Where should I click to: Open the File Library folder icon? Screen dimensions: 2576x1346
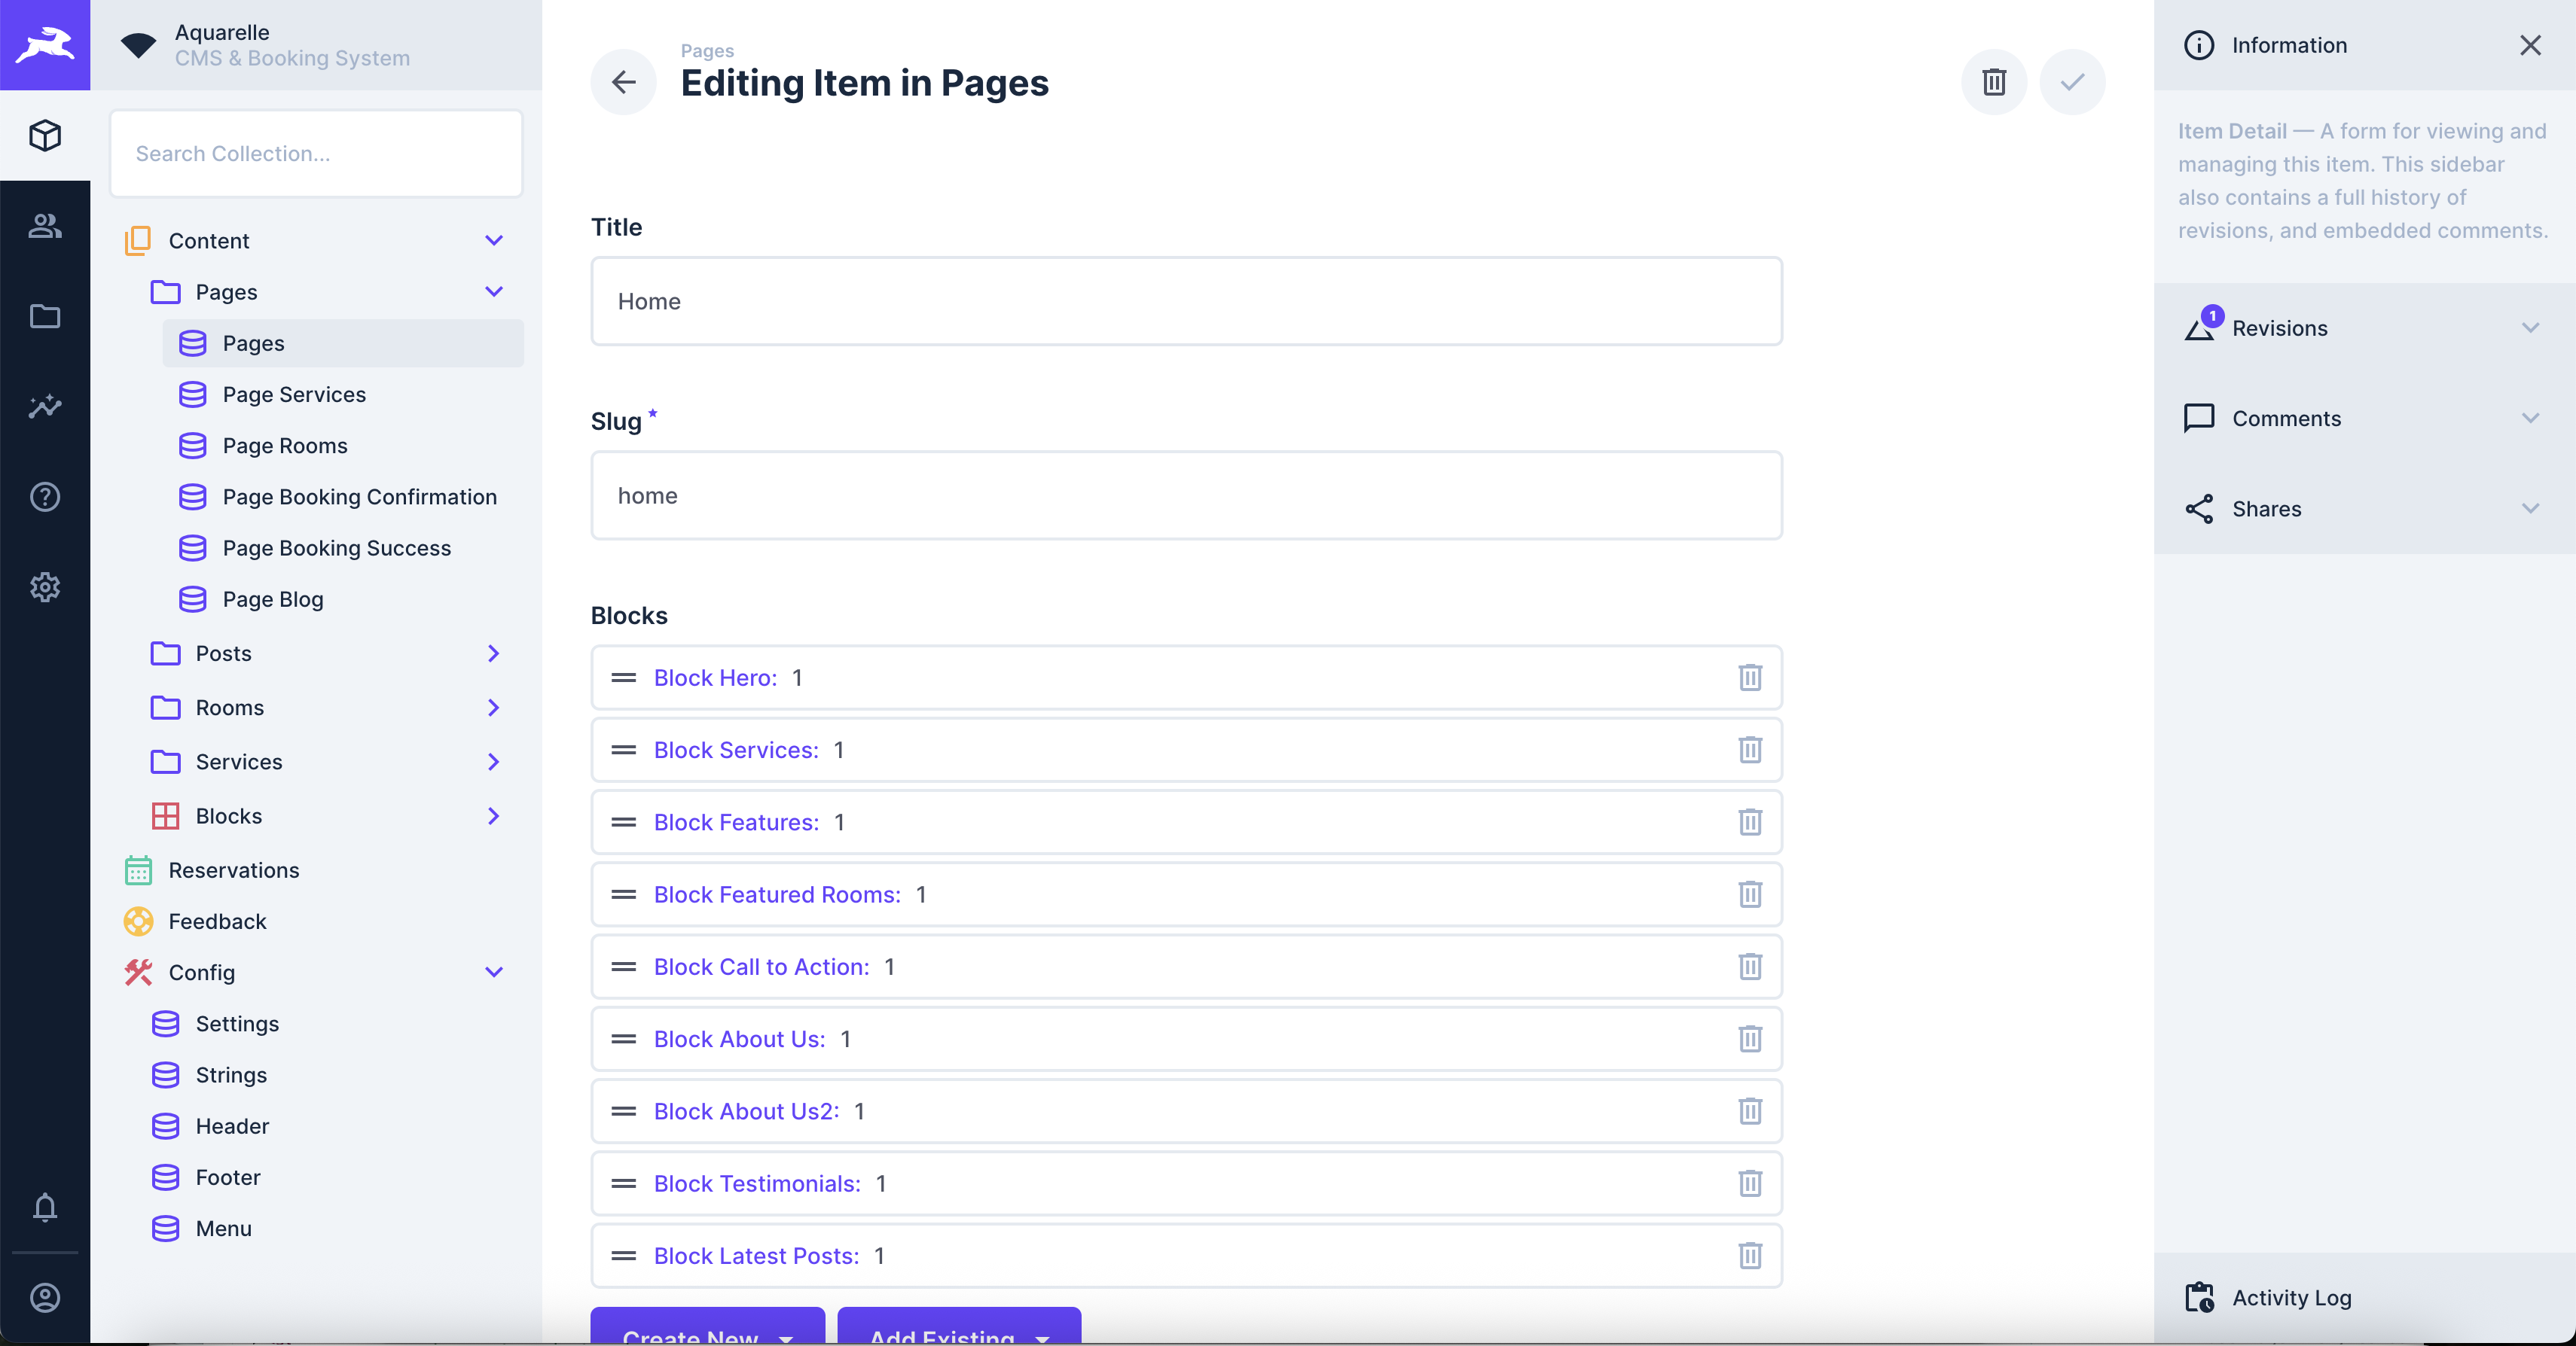[x=45, y=317]
